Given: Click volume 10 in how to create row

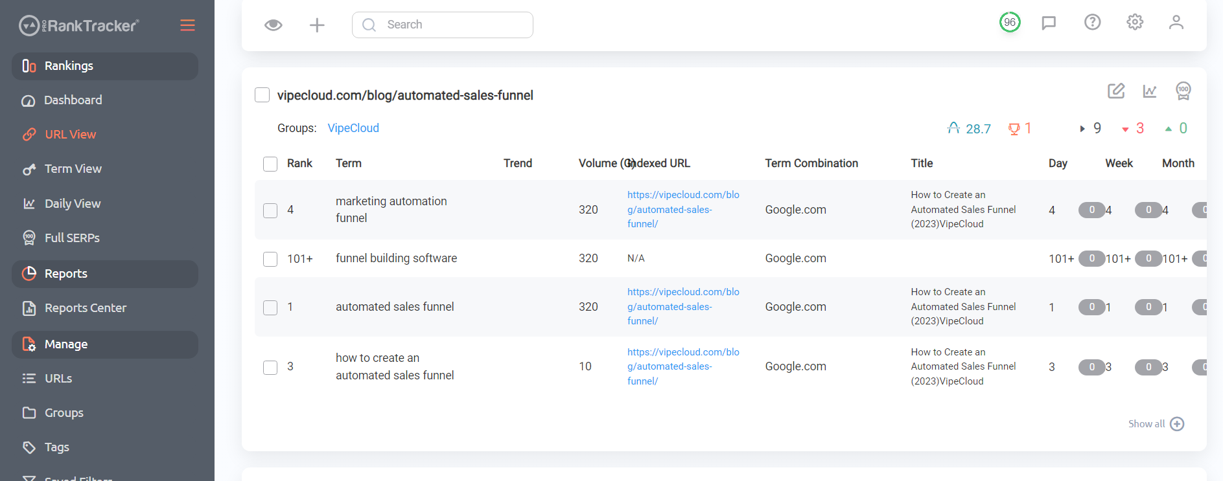Looking at the screenshot, I should (585, 366).
